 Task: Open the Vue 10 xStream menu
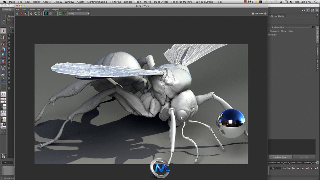click(x=204, y=2)
